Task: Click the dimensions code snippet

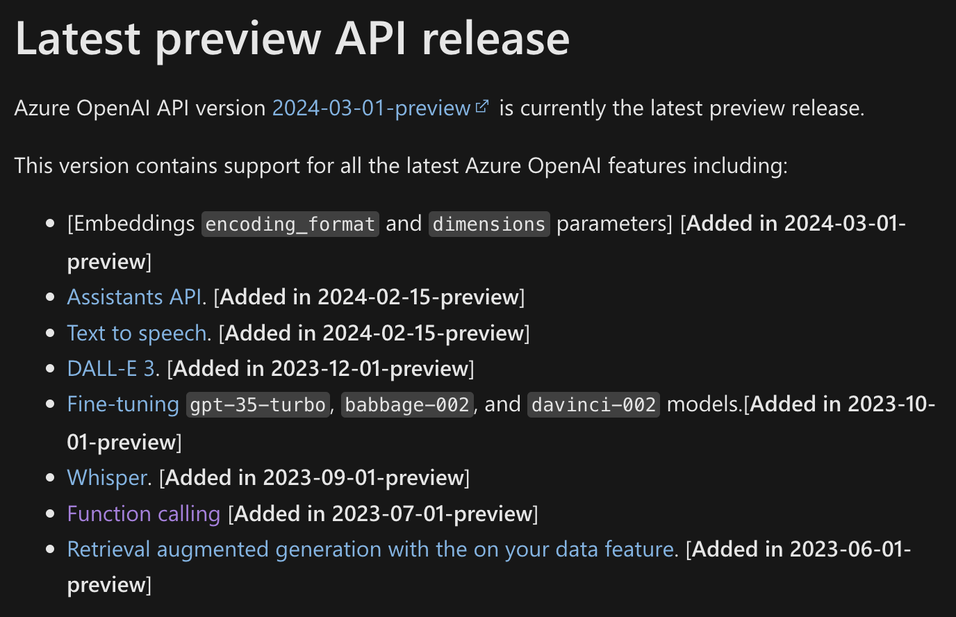Action: [x=489, y=224]
